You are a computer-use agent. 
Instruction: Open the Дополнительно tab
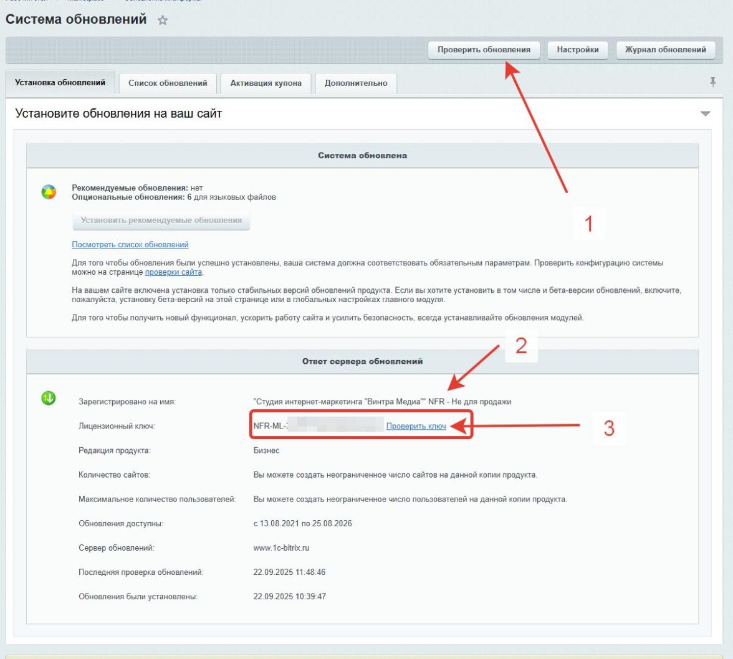click(x=356, y=83)
